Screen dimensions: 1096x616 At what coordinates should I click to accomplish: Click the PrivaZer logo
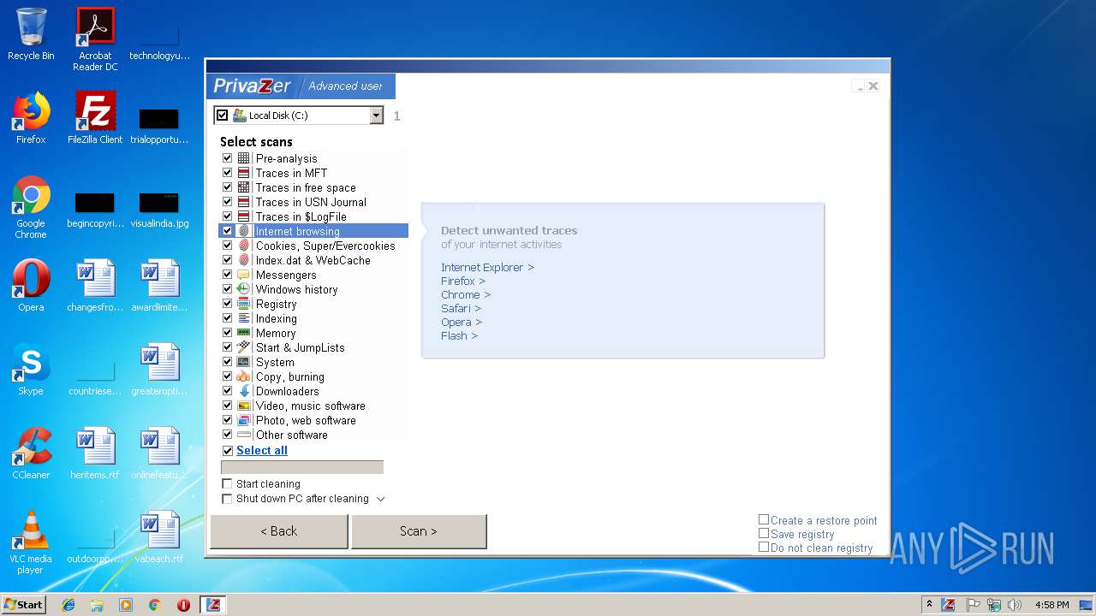[252, 86]
